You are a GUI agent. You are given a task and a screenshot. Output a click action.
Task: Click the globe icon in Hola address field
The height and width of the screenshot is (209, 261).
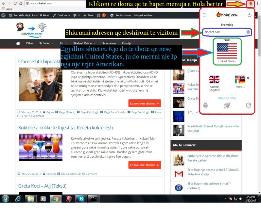248,32
